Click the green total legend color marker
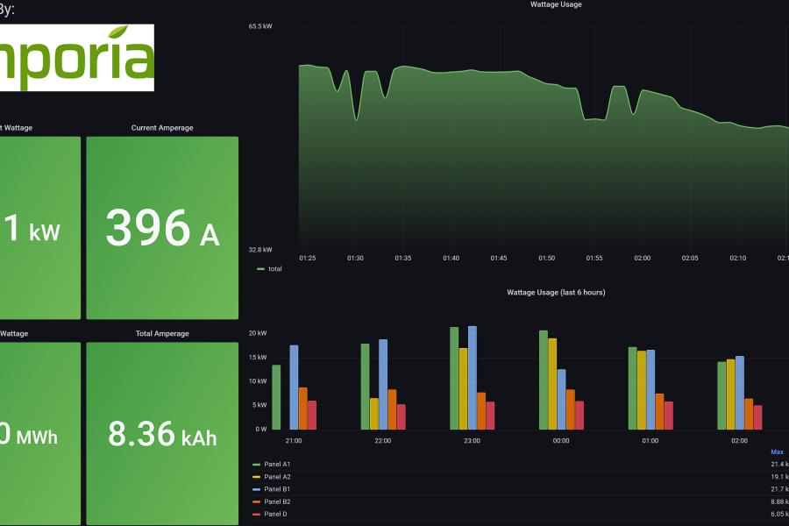789x526 pixels. point(260,269)
